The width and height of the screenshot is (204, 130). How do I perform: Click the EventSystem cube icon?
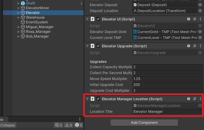pyautogui.click(x=23, y=22)
